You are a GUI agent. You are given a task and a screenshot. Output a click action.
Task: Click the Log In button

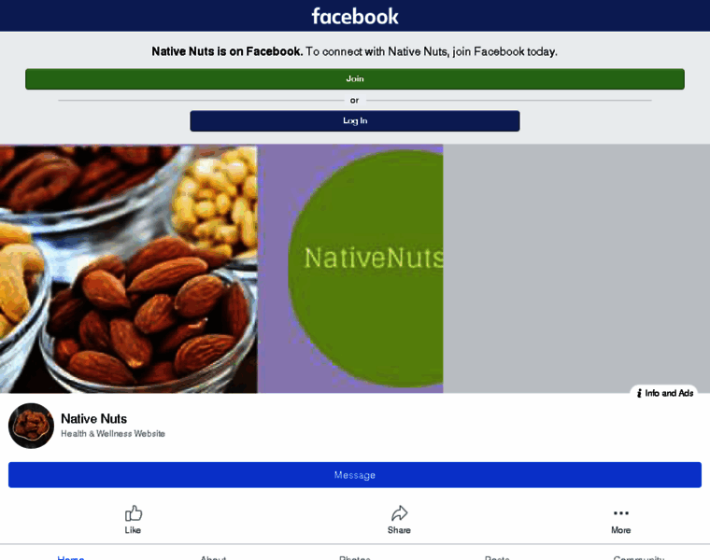(x=355, y=120)
